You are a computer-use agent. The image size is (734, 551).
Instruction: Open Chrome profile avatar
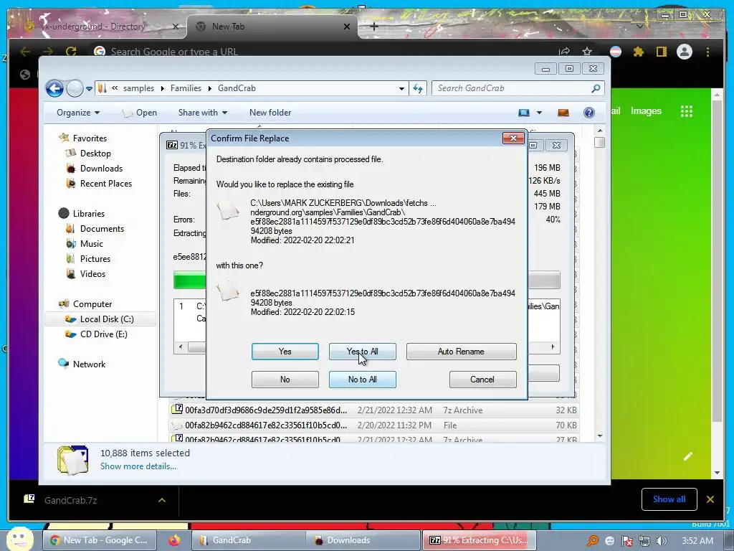click(x=685, y=52)
